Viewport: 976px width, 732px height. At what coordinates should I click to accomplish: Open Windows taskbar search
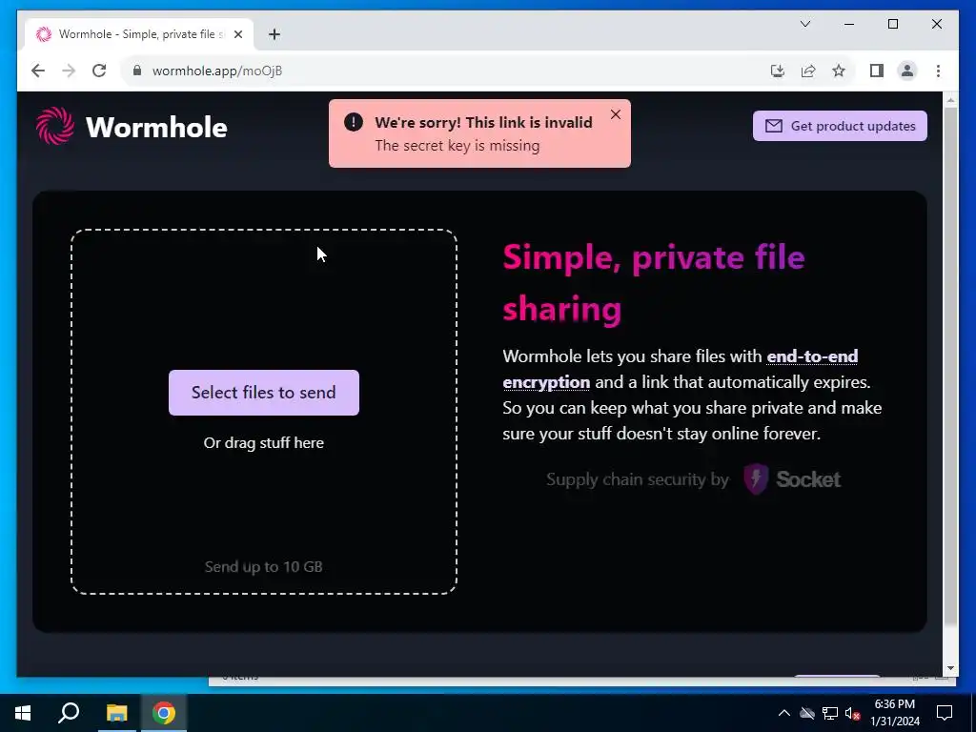69,713
